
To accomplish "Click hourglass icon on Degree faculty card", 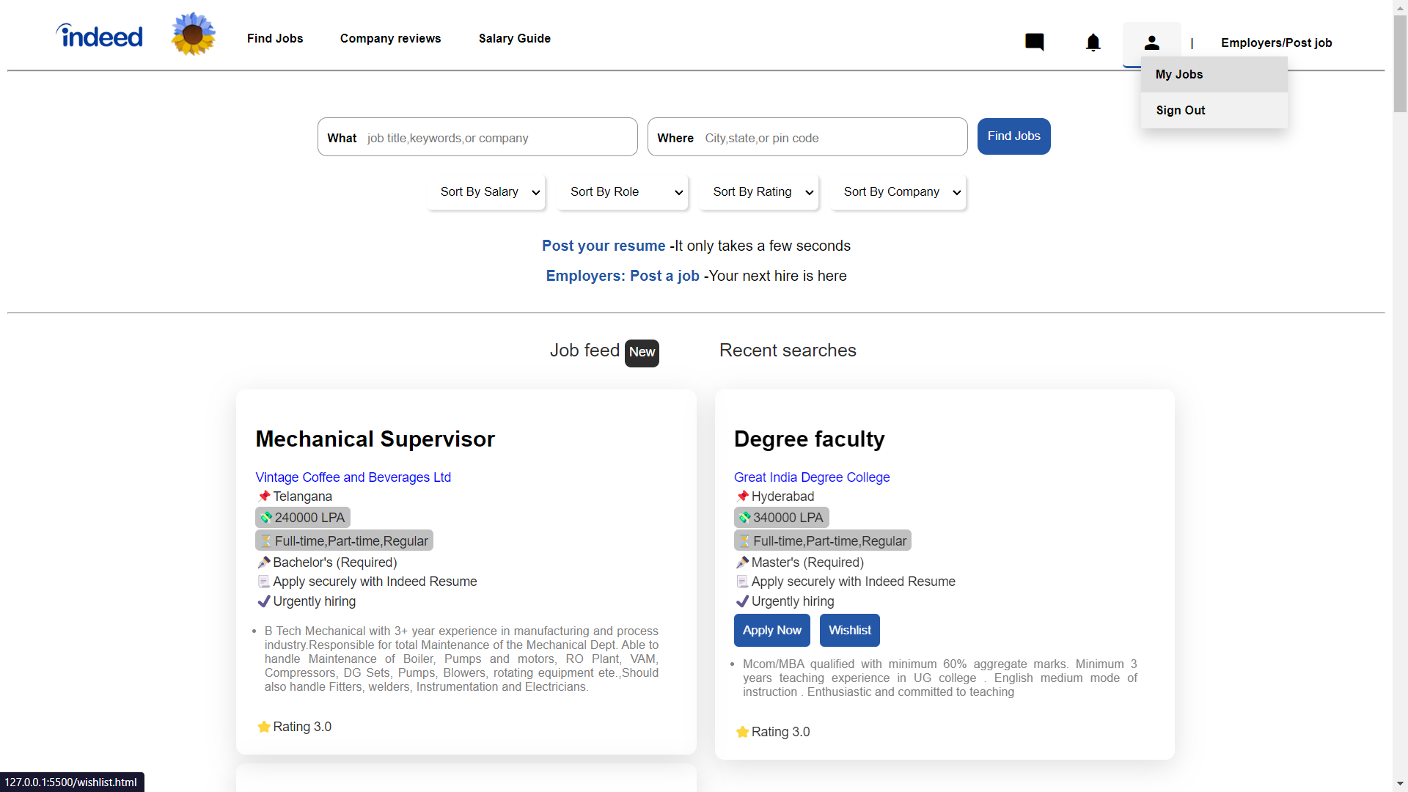I will pyautogui.click(x=744, y=541).
